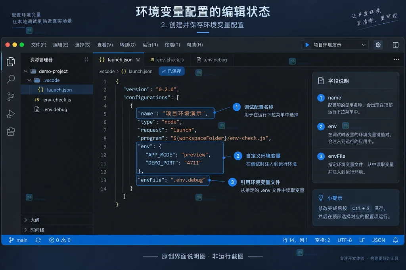The width and height of the screenshot is (406, 270).
Task: Open notifications bell in status bar
Action: [x=395, y=240]
